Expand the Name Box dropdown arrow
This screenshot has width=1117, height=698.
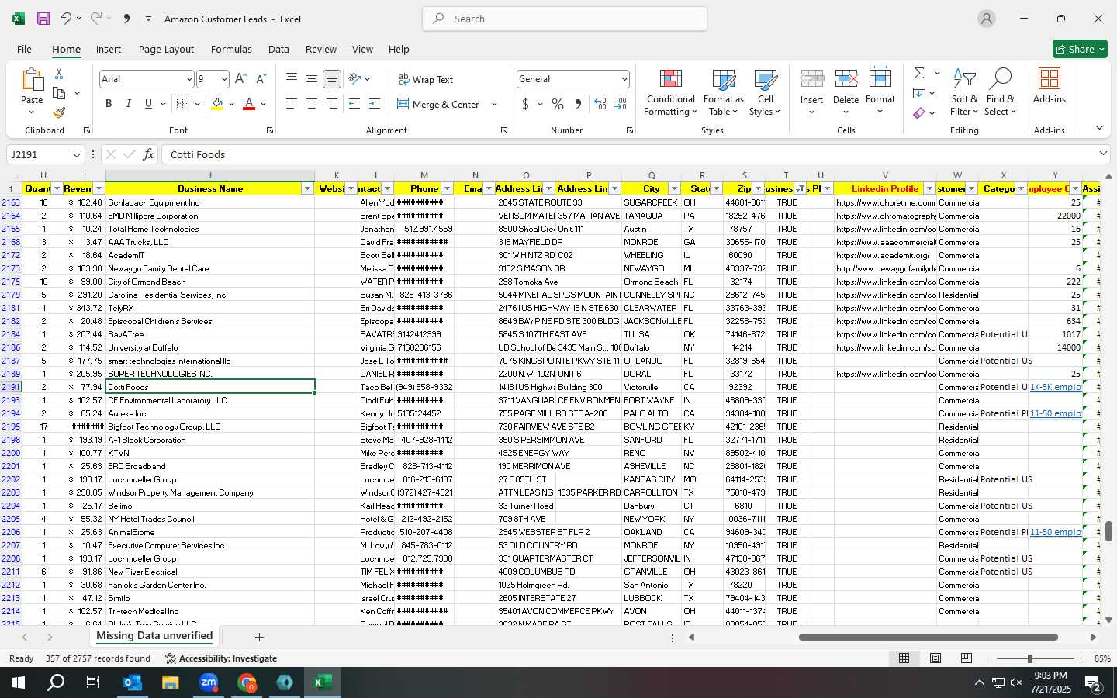tap(76, 154)
